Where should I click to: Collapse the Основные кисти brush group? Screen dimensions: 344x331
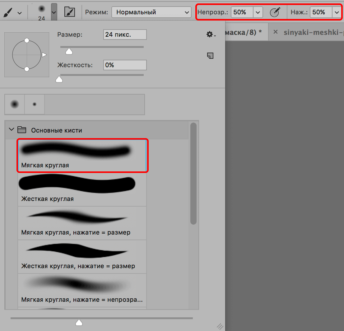(12, 130)
